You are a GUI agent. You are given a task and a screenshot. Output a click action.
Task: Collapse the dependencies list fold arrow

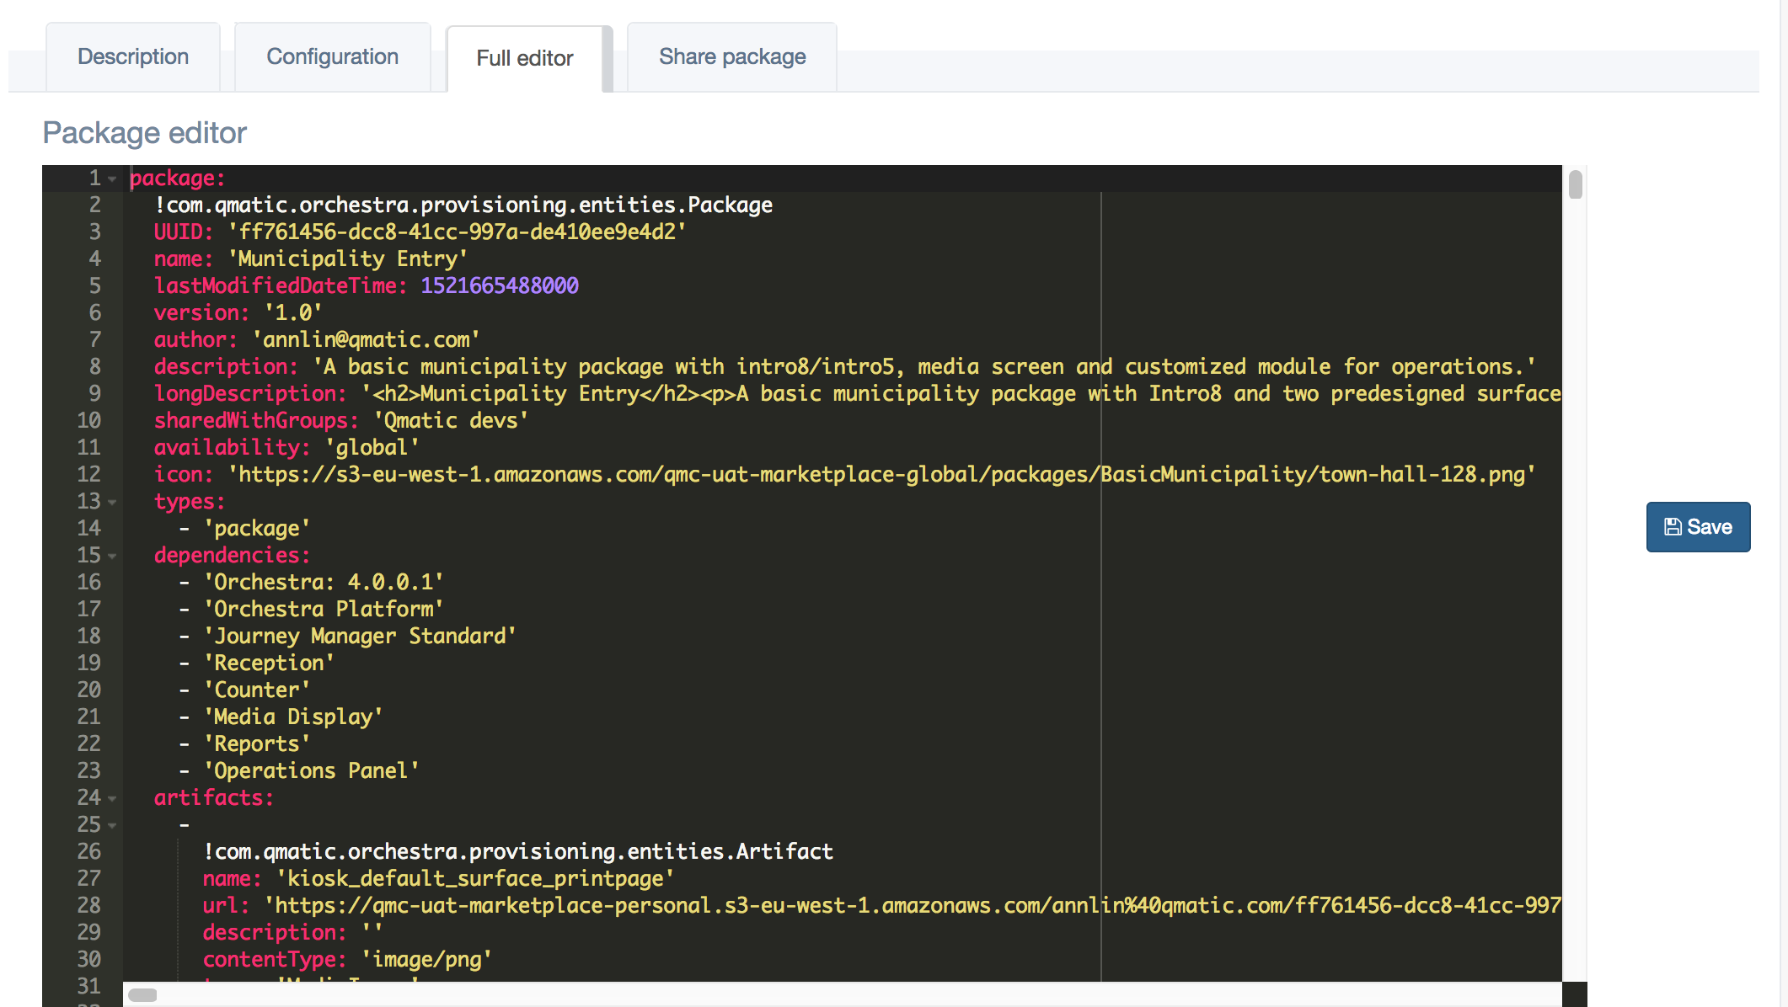(x=113, y=556)
